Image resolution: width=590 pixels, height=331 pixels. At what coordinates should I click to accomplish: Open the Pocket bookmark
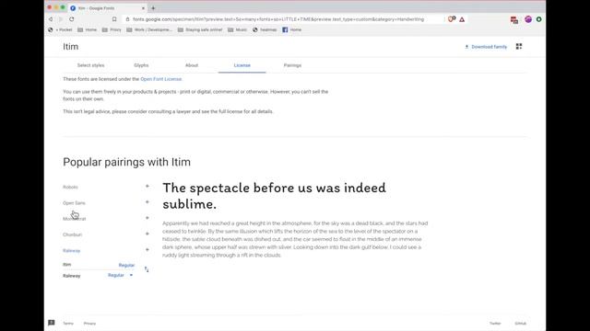pos(60,29)
